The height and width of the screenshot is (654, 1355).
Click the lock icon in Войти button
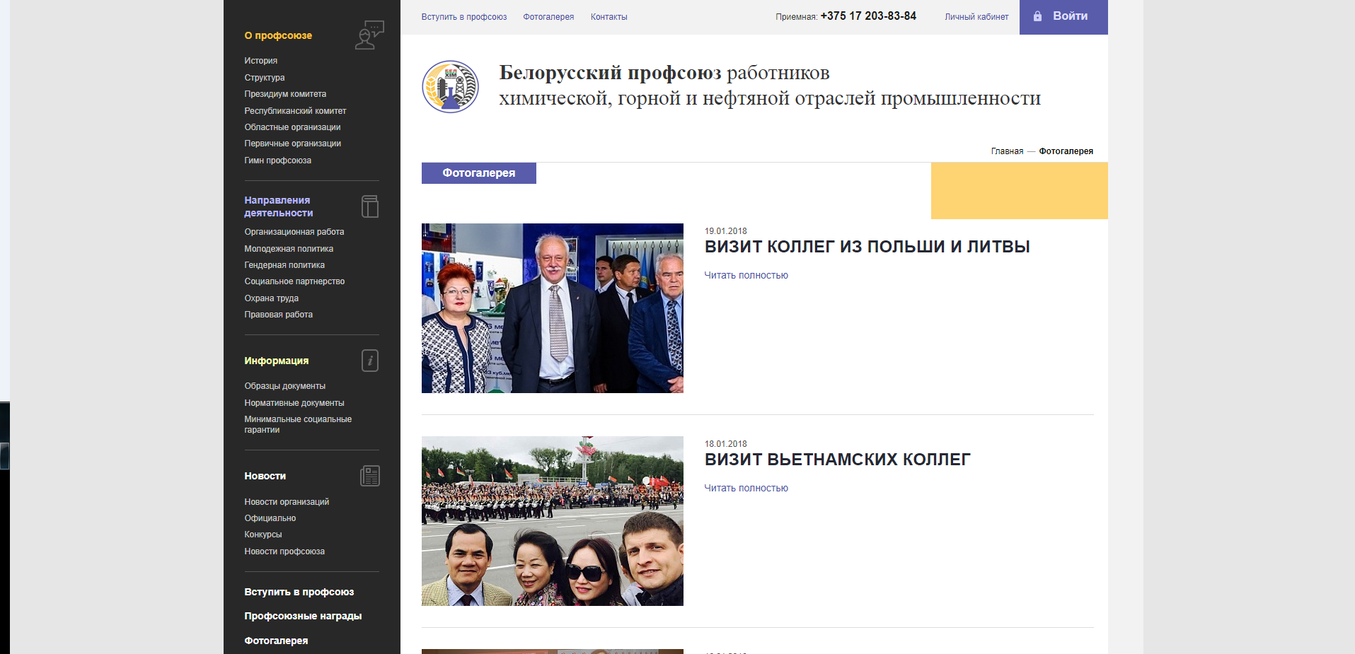[x=1037, y=16]
